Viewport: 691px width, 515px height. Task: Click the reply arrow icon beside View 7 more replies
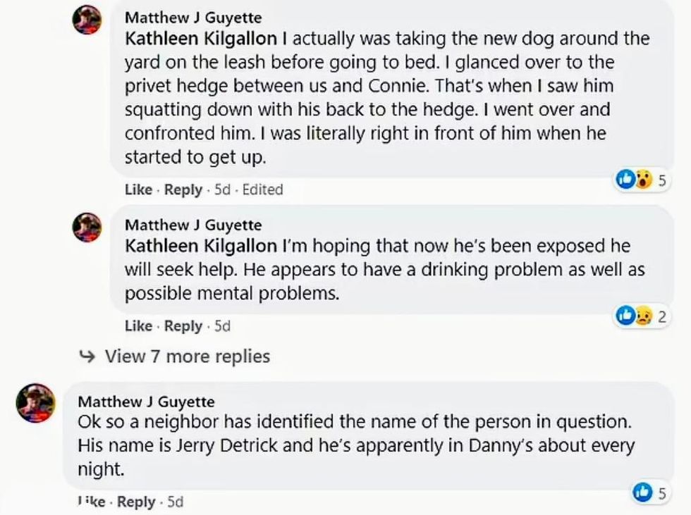87,356
